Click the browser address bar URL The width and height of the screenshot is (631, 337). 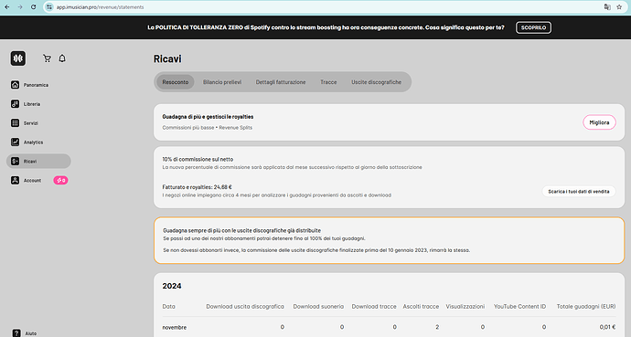[101, 6]
